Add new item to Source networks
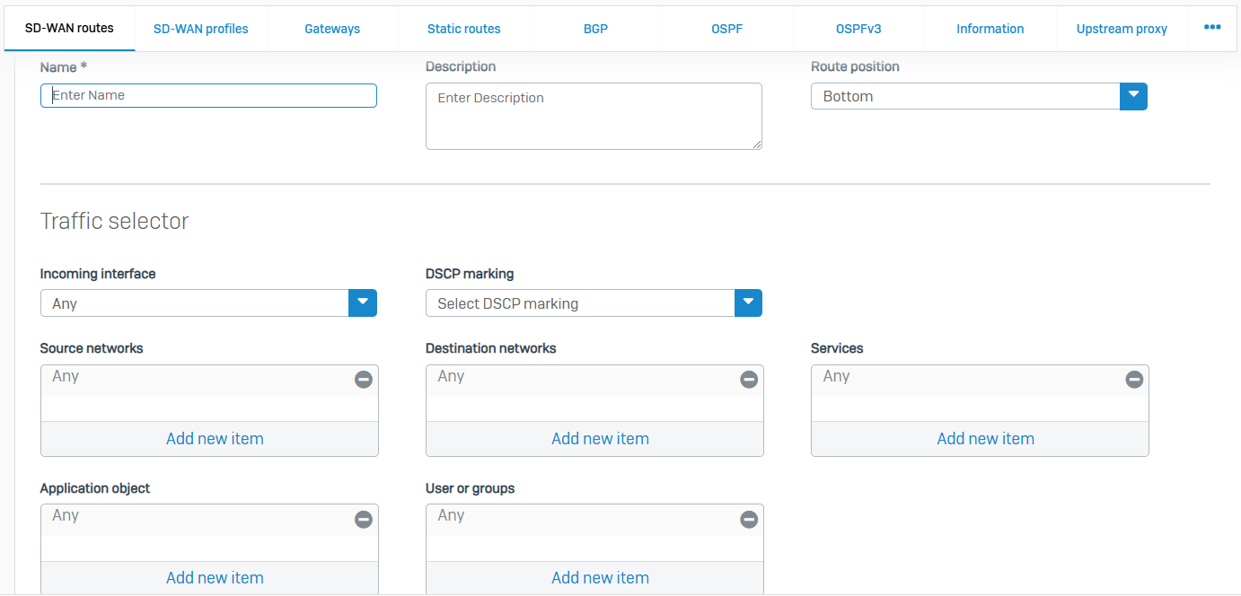The height and width of the screenshot is (596, 1241). tap(215, 439)
